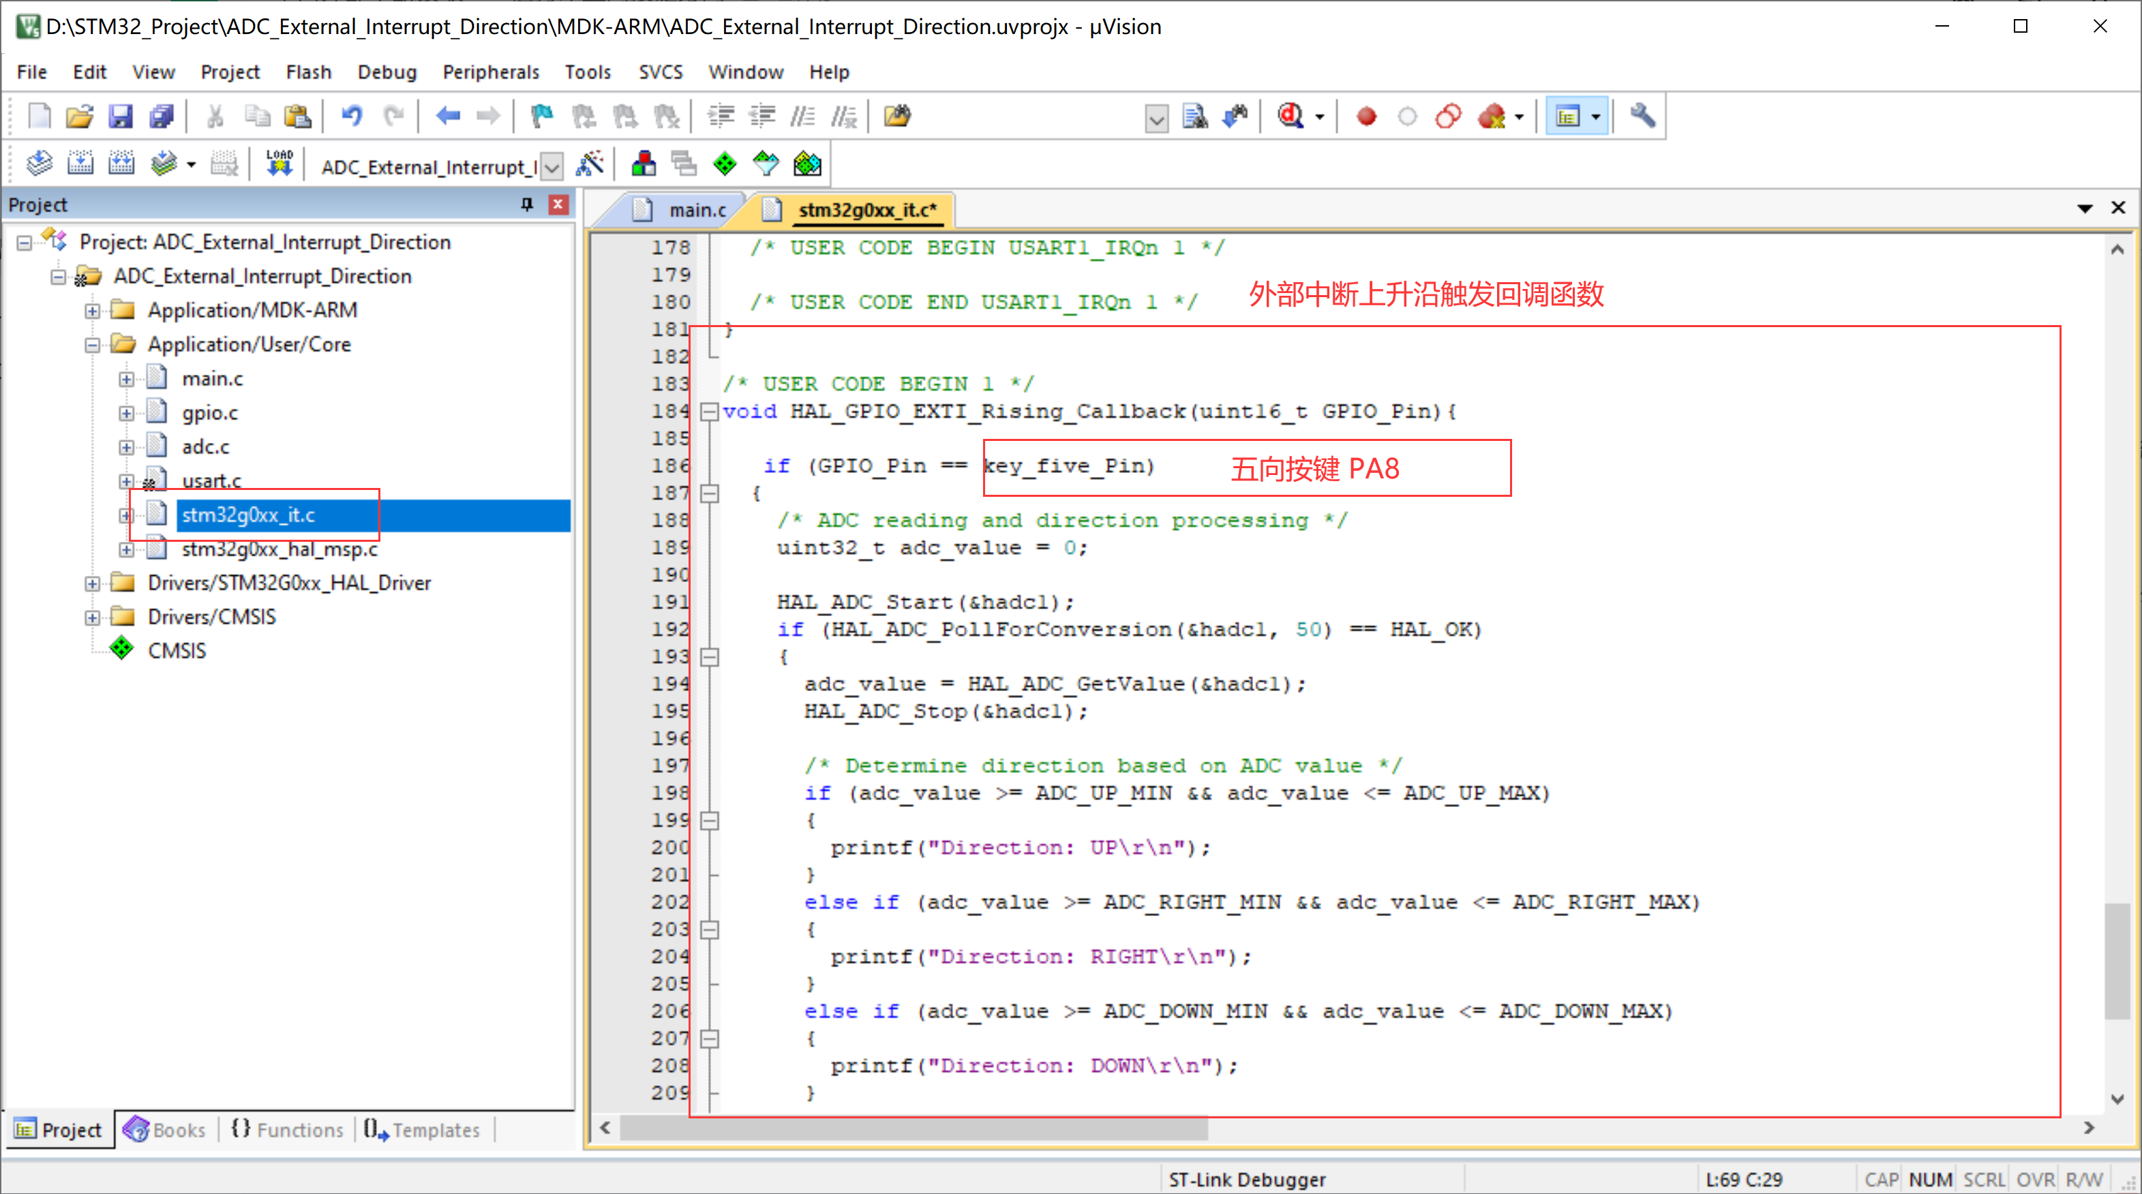Navigate backward with the blue left arrow

point(448,117)
